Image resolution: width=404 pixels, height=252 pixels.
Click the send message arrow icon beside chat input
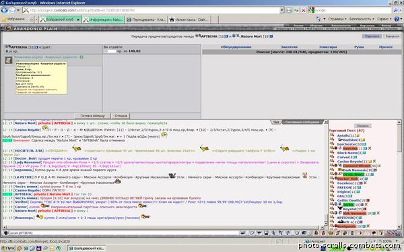(x=242, y=233)
